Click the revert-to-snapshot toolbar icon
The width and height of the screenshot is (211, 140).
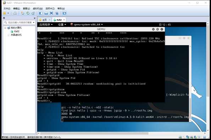[28, 13]
